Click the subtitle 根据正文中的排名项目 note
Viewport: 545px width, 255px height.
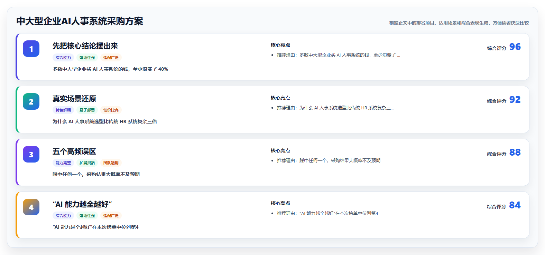(459, 23)
